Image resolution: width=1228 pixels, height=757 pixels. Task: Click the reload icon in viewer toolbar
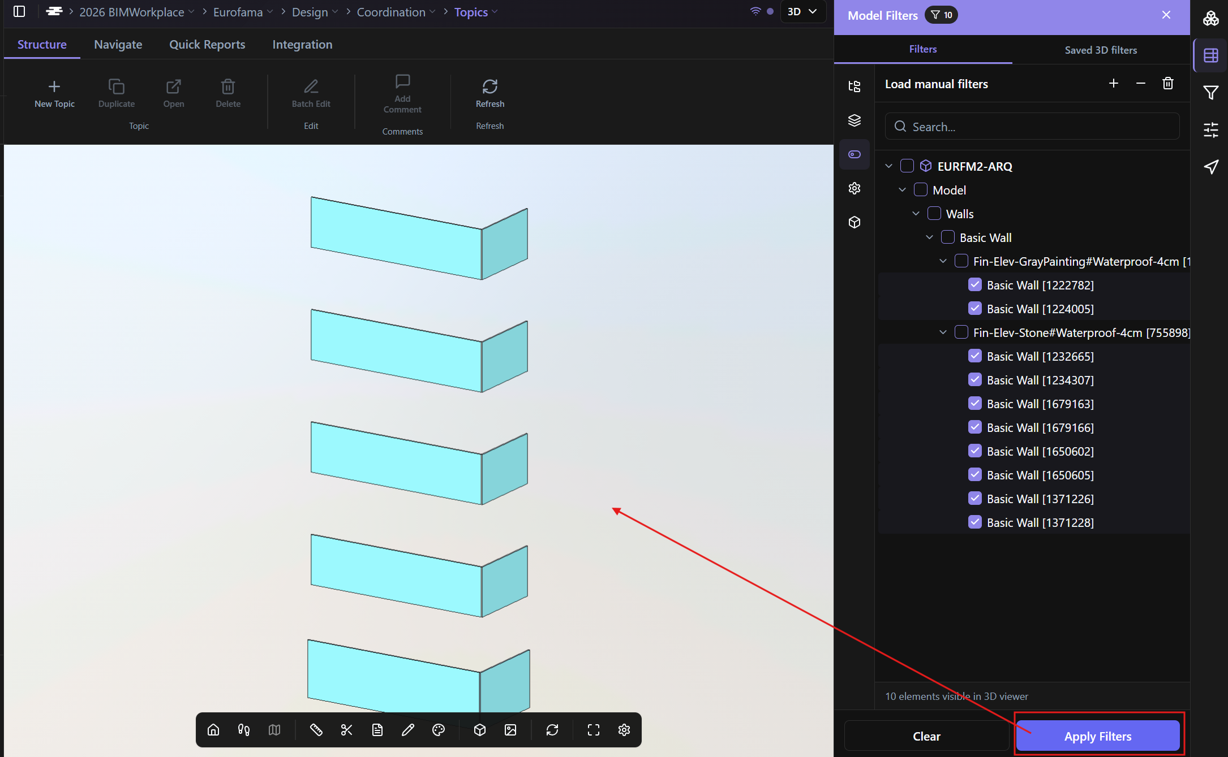coord(552,730)
